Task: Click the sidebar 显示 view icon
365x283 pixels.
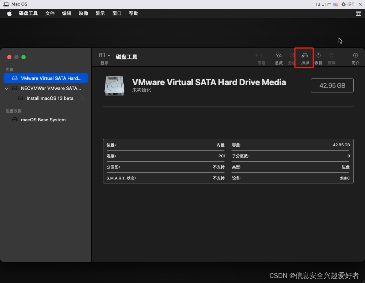Action: pos(102,55)
